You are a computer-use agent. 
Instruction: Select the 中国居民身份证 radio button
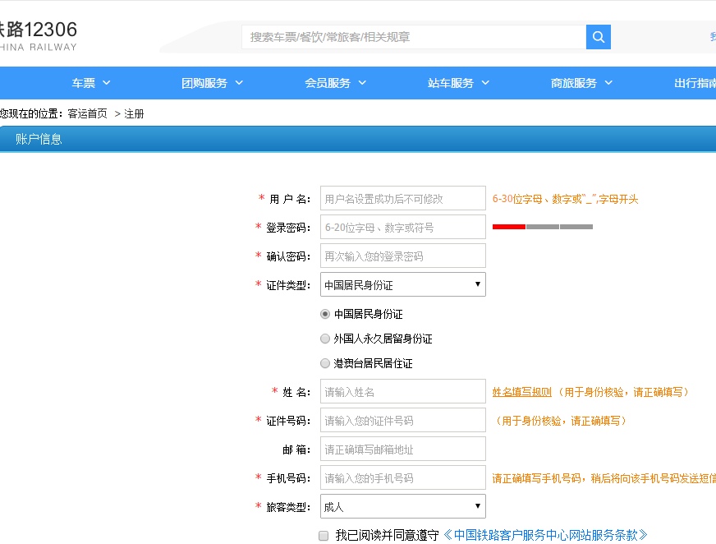tap(325, 314)
